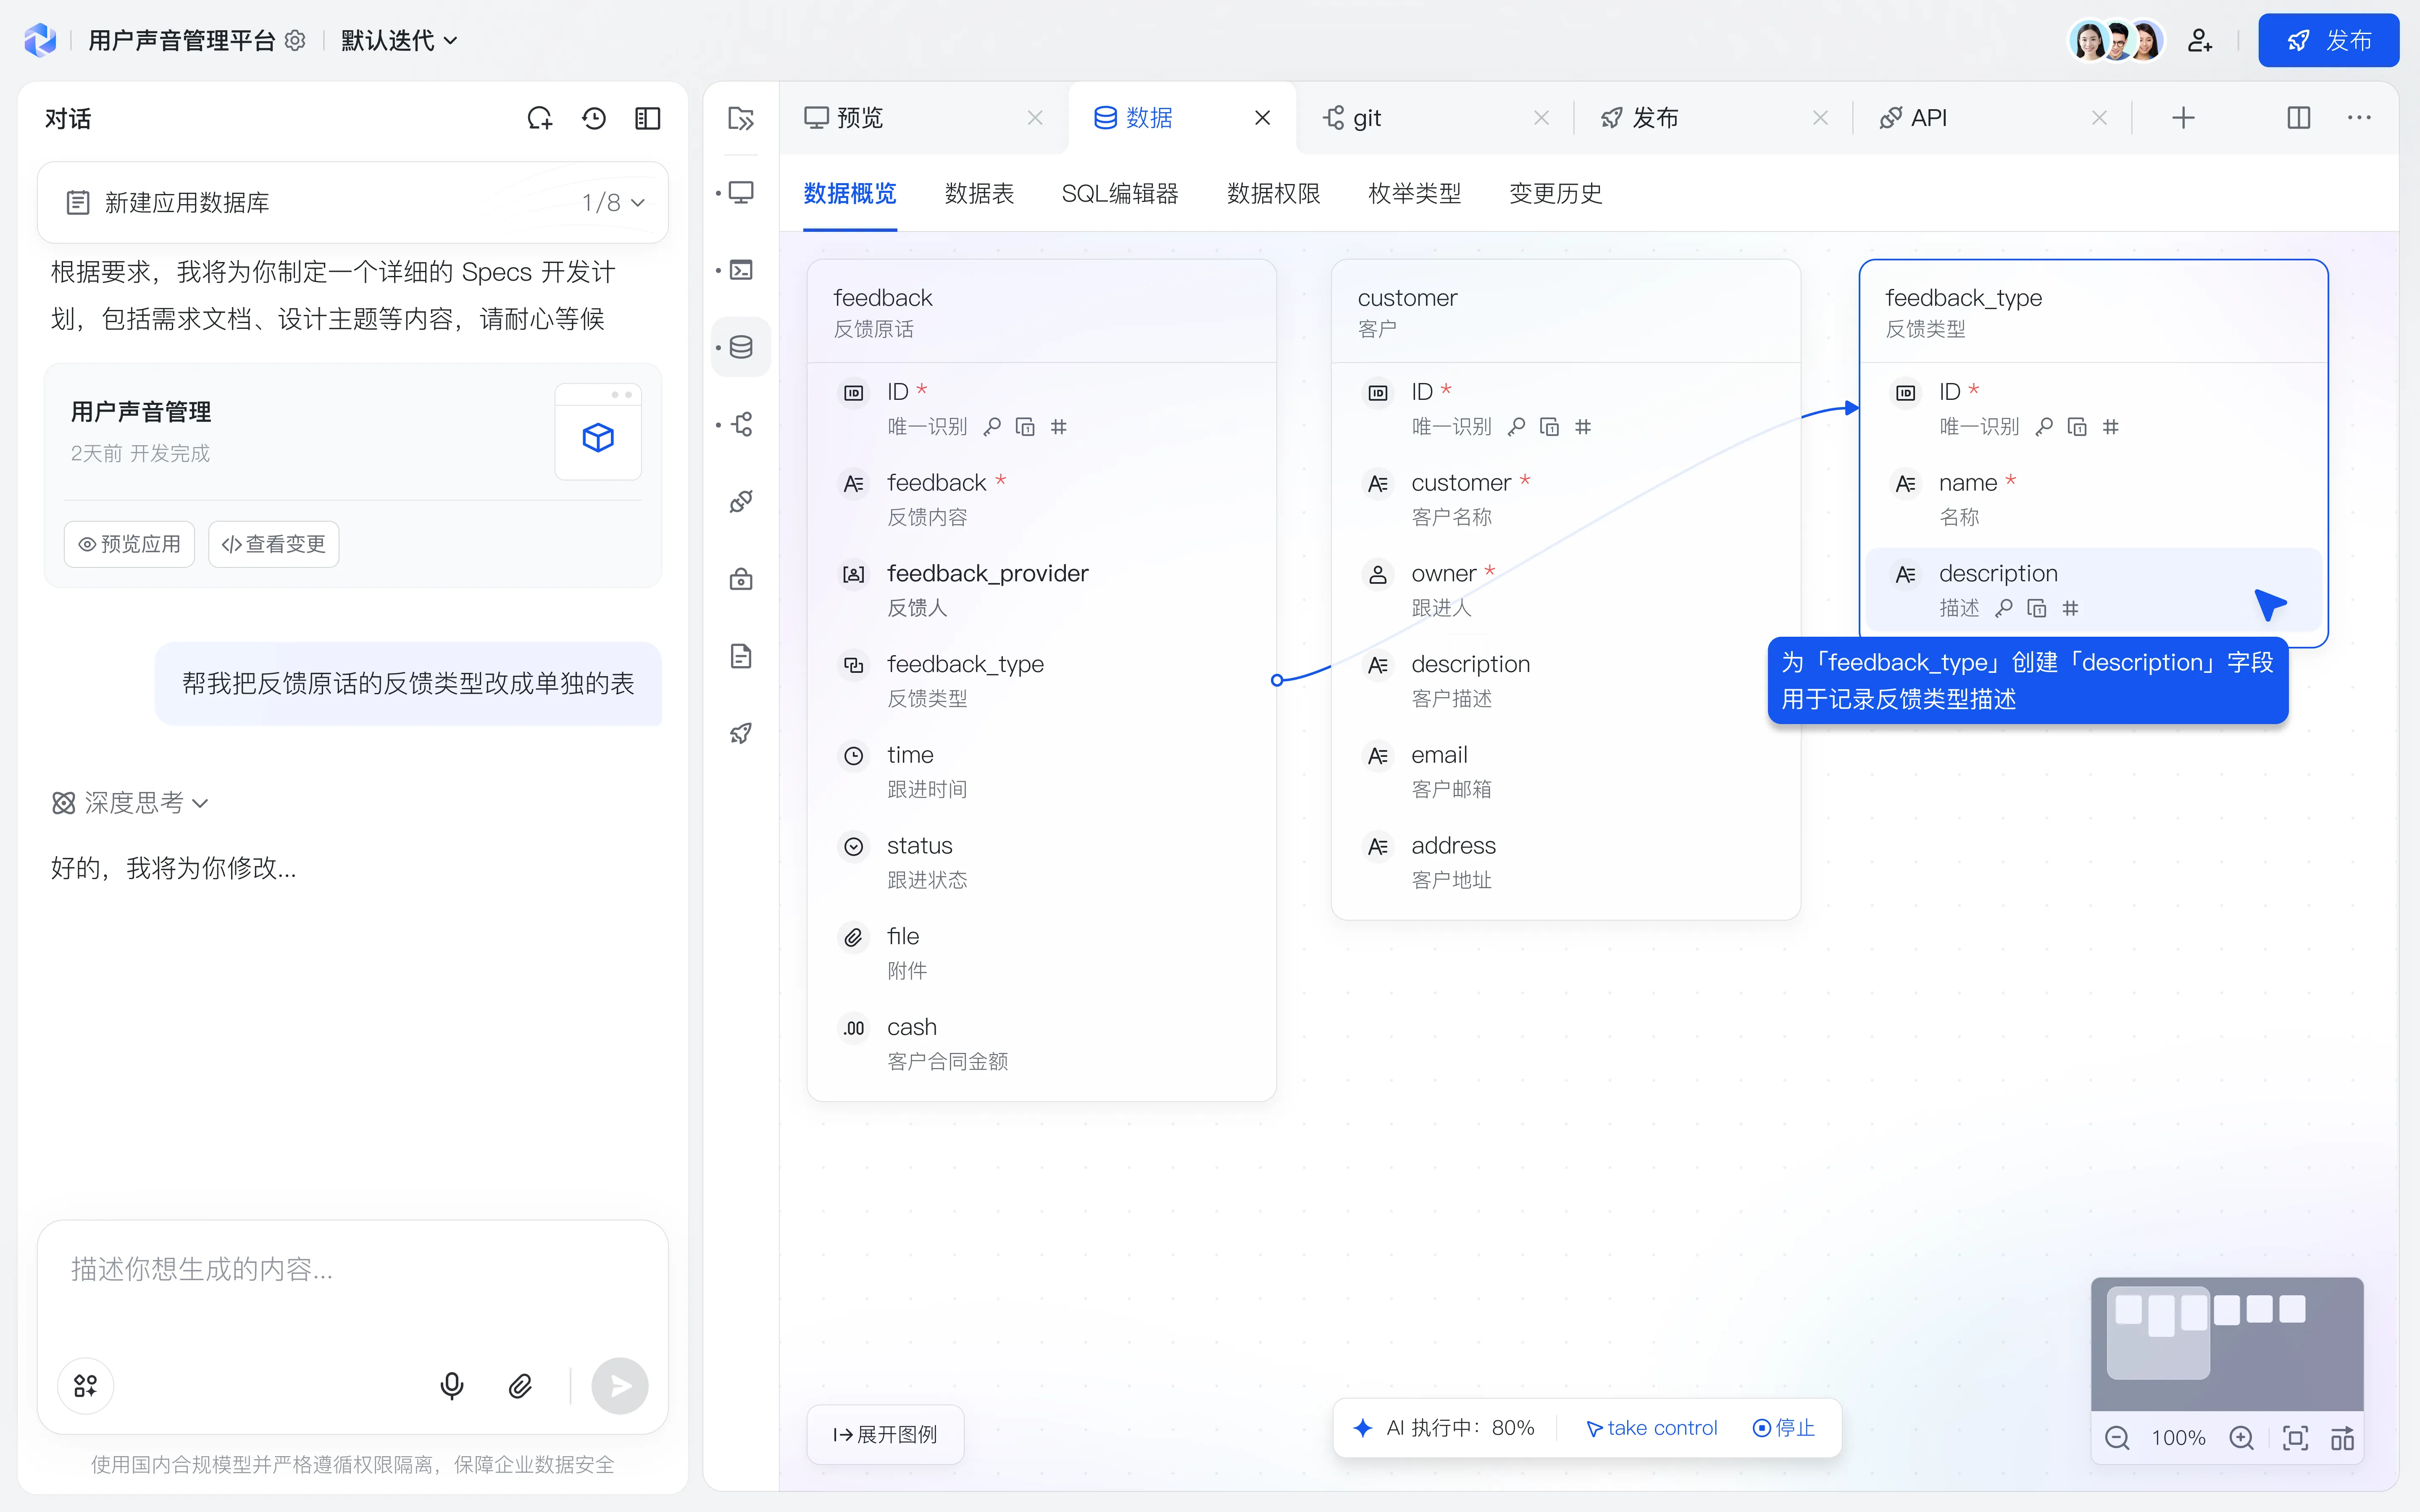Close the 预览 tab
This screenshot has height=1512, width=2420.
(x=1035, y=118)
